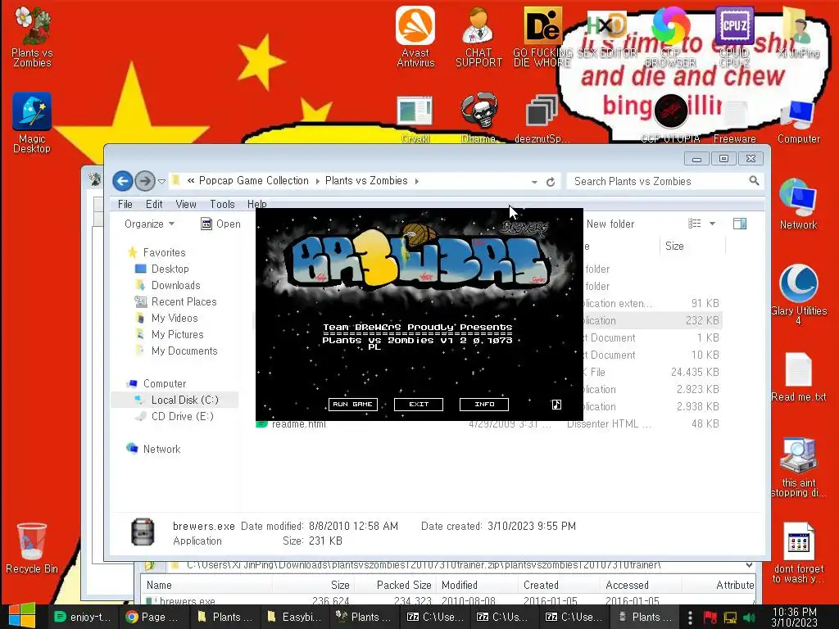
Task: Open the 'this aint stopping' desktop icon
Action: point(798,468)
